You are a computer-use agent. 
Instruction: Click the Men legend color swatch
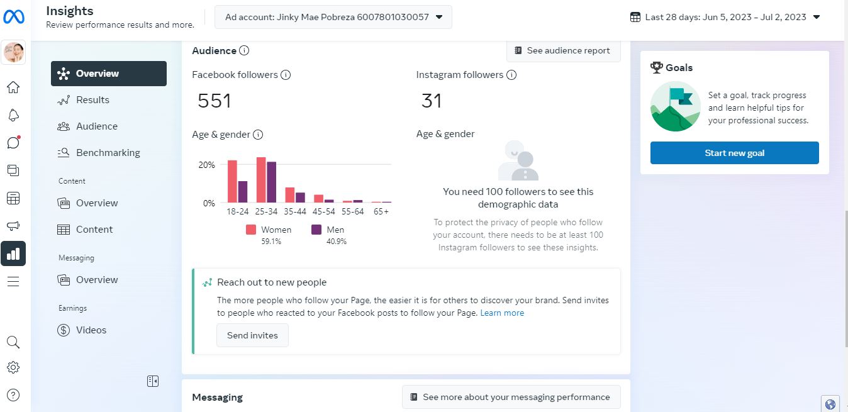[x=316, y=230]
